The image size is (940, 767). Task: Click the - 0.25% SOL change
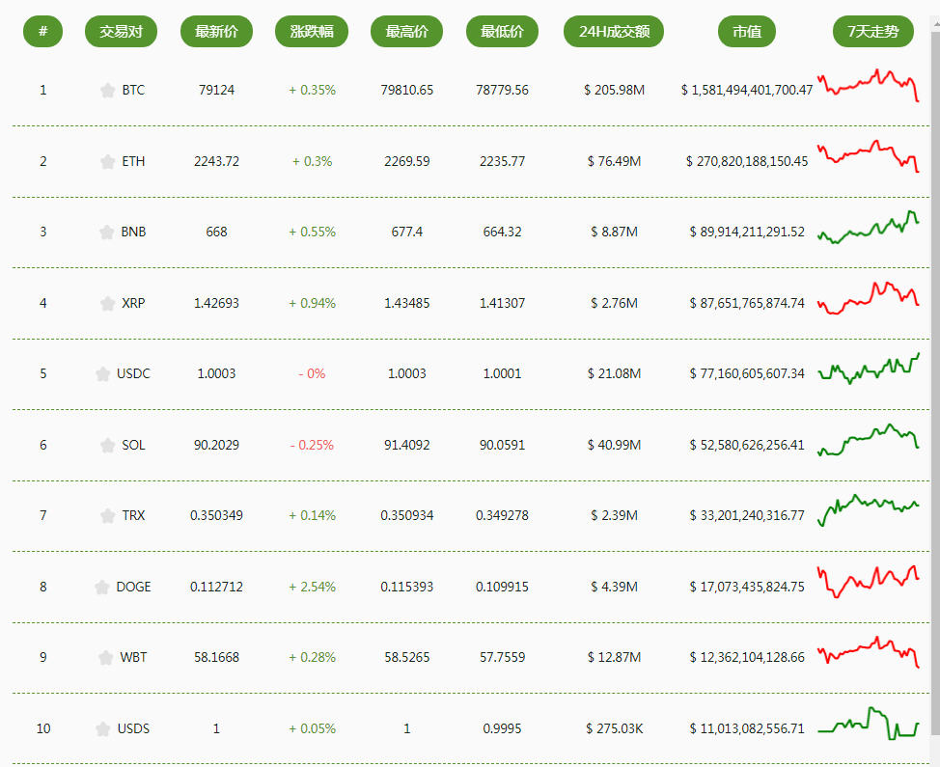(x=312, y=445)
